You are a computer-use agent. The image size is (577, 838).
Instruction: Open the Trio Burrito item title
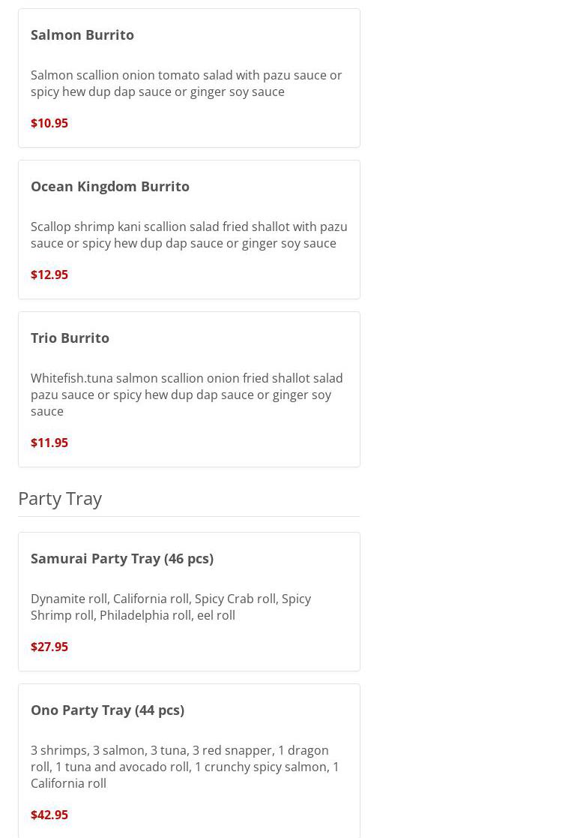[70, 338]
